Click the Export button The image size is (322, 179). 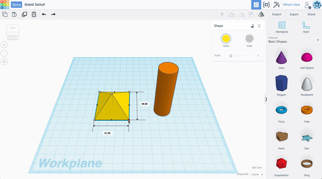point(294,14)
